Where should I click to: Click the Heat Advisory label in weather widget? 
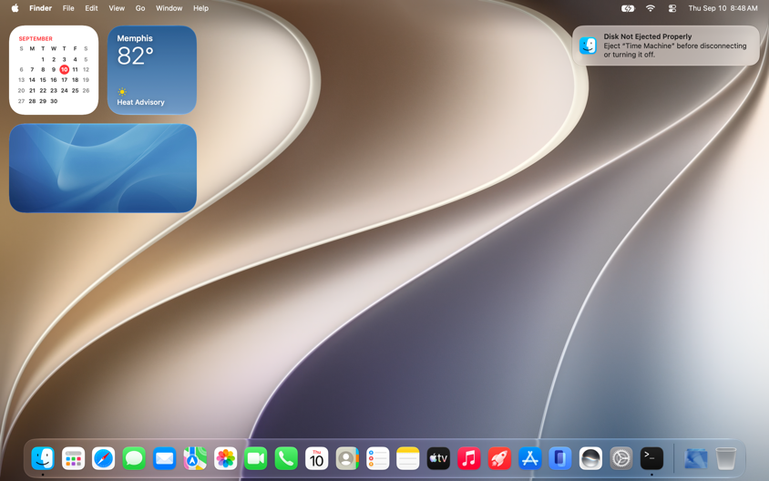pos(140,102)
